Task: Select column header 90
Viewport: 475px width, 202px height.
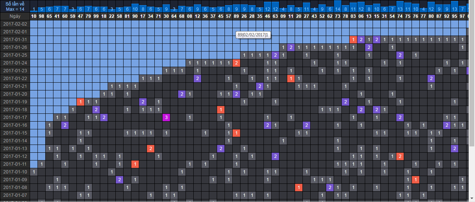Action: [135, 16]
